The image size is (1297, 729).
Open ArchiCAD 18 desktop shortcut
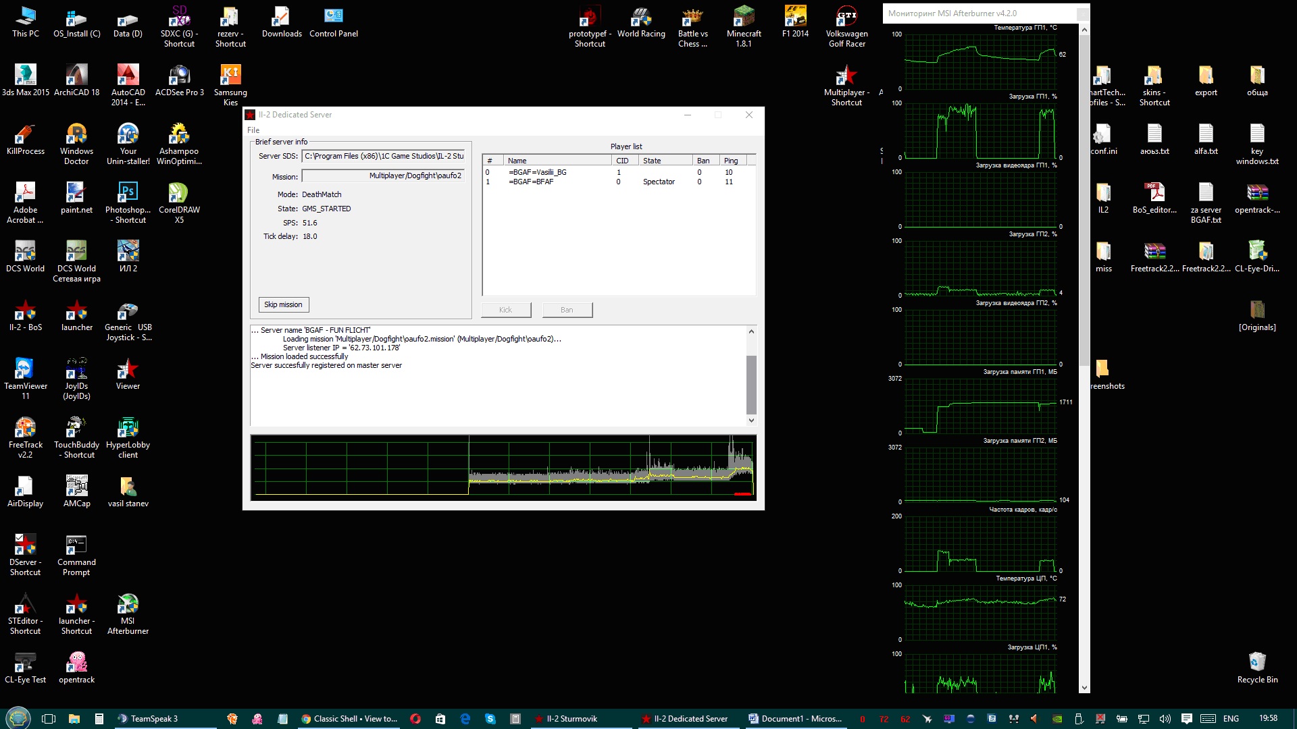click(76, 80)
